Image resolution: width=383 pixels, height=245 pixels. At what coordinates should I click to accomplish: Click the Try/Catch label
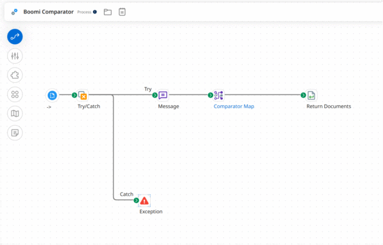(89, 107)
